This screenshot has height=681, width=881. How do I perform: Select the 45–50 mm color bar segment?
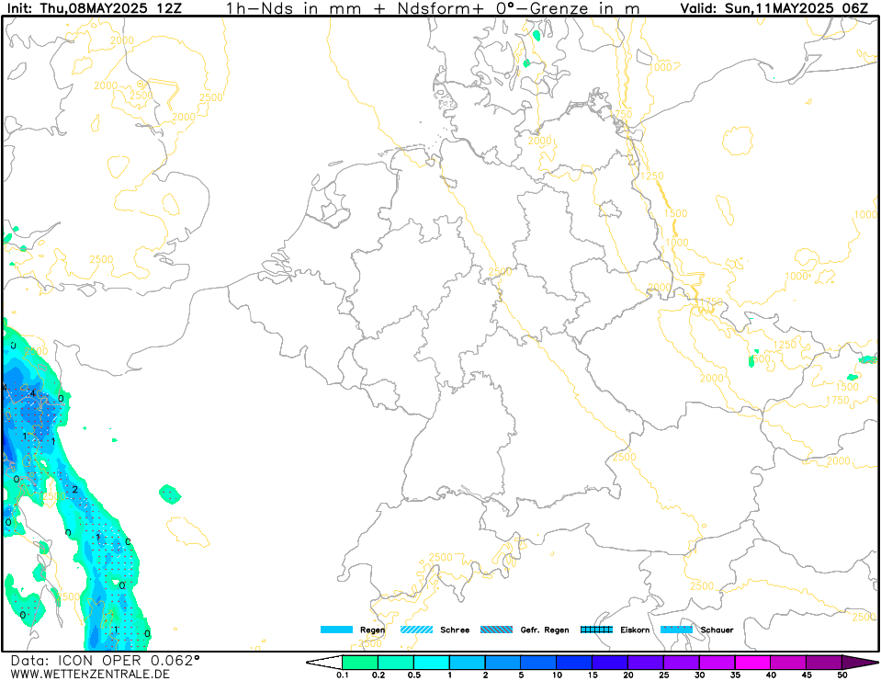(x=824, y=663)
